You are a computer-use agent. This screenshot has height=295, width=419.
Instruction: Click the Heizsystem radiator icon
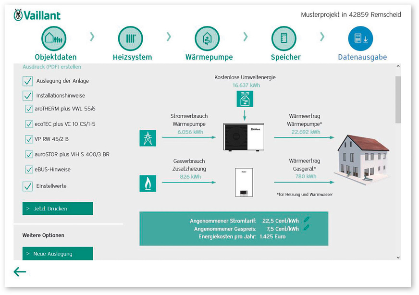tap(130, 38)
